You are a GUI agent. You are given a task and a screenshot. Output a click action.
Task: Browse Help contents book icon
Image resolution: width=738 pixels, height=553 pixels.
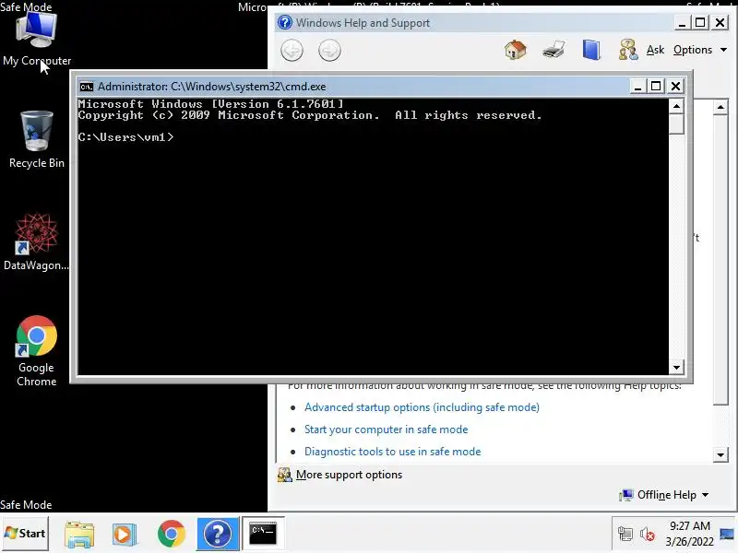click(x=591, y=50)
